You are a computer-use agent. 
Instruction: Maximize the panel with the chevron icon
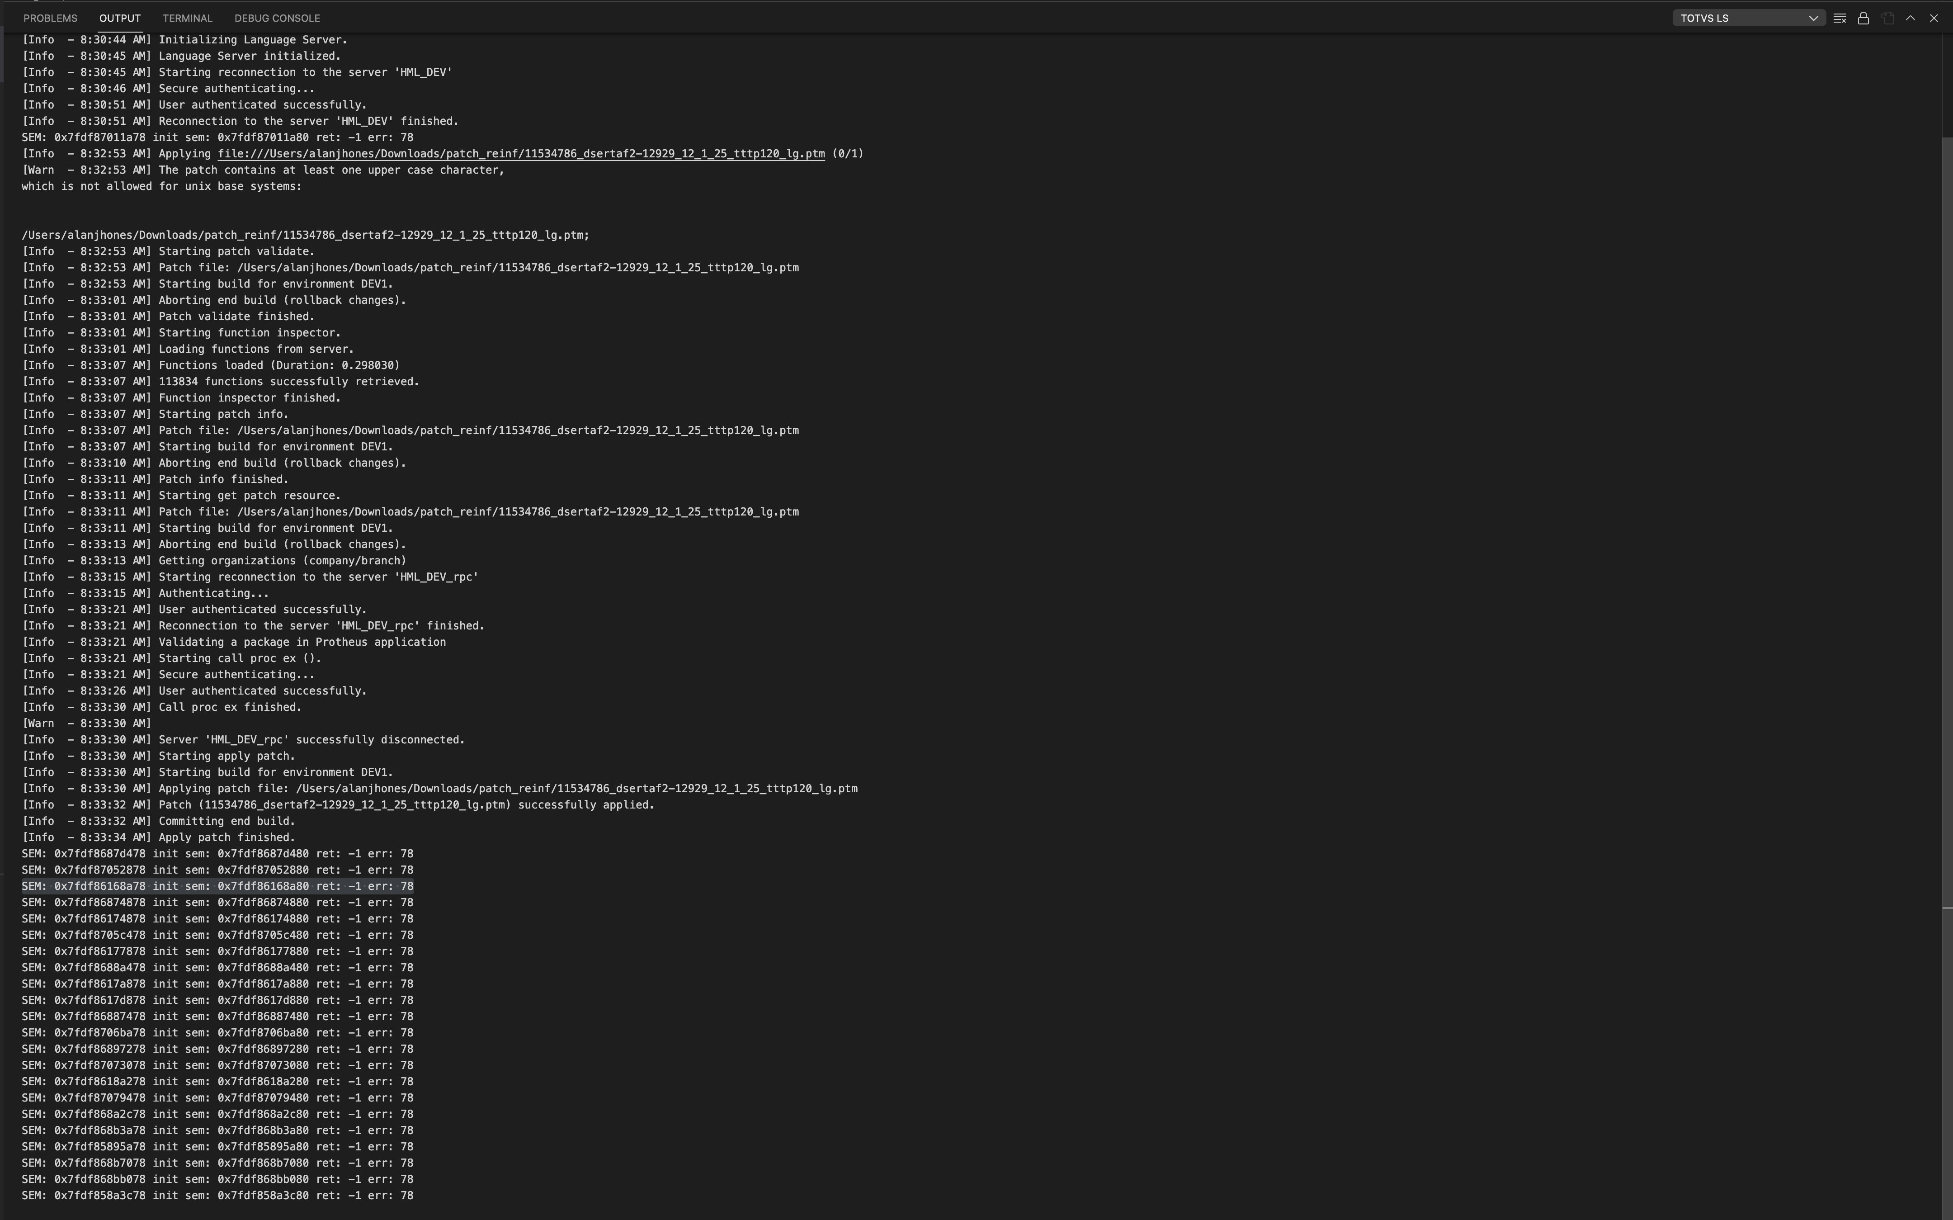click(x=1910, y=18)
